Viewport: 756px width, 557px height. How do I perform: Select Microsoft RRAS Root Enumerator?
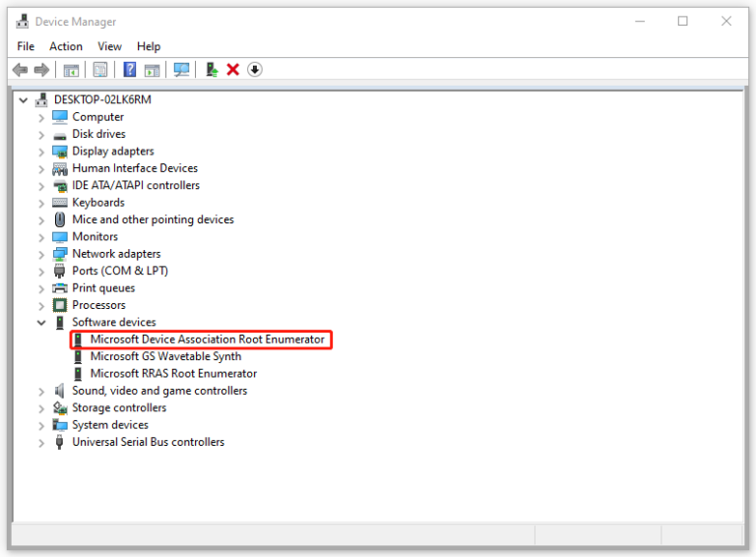point(173,373)
